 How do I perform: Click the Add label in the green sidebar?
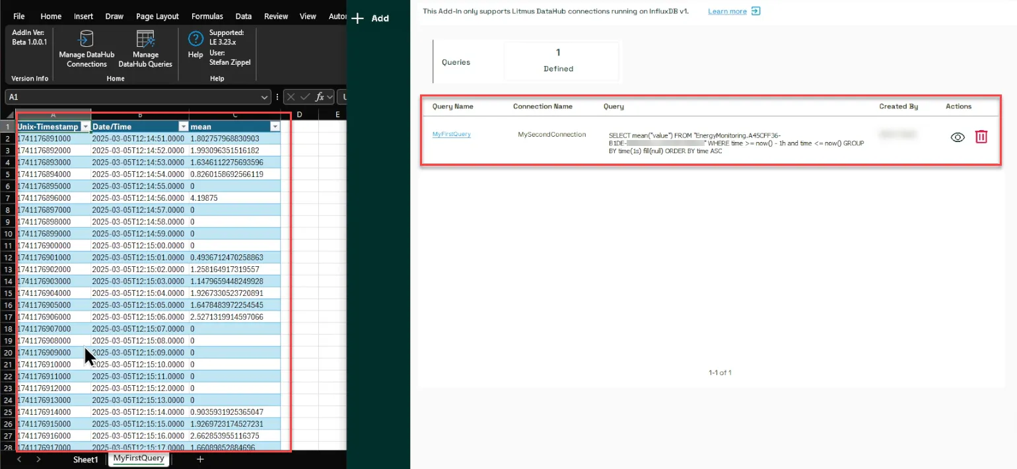pyautogui.click(x=380, y=18)
